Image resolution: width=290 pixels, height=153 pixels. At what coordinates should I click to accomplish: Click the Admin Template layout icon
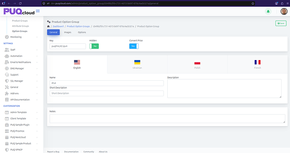pyautogui.click(x=7, y=112)
